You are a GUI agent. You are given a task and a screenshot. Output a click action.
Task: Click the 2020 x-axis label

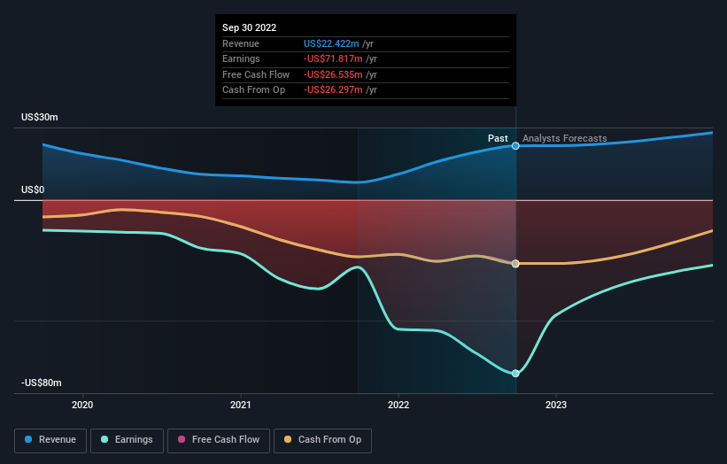82,406
